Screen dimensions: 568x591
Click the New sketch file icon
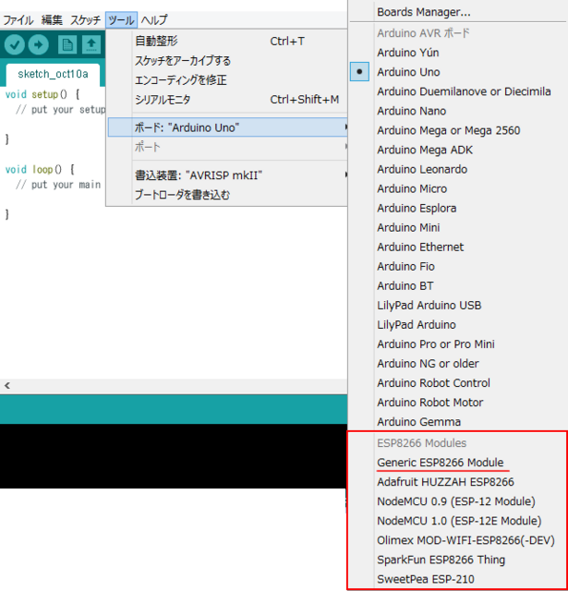(67, 45)
